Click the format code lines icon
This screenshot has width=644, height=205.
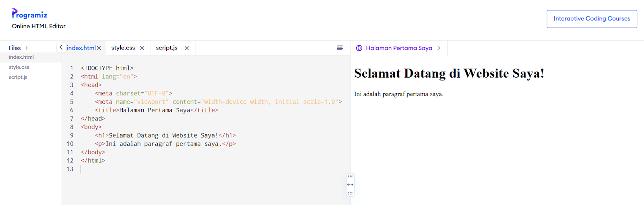[x=340, y=48]
